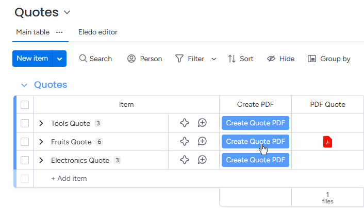Switch to the Main table tab
Image resolution: width=364 pixels, height=208 pixels.
32,32
